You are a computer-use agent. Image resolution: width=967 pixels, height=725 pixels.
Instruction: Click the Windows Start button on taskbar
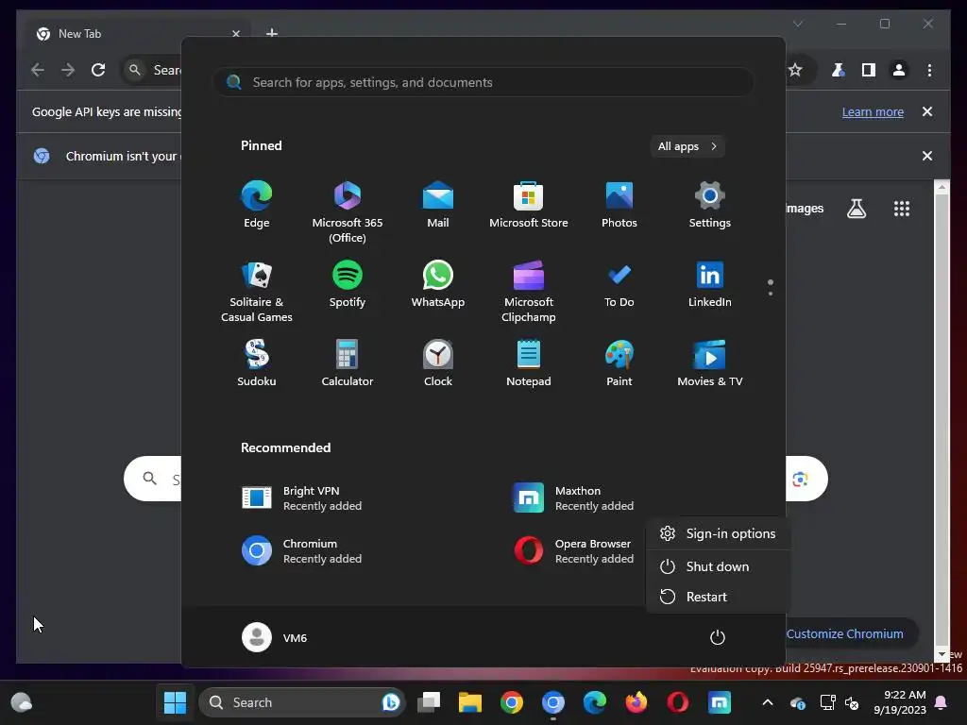[x=175, y=702]
